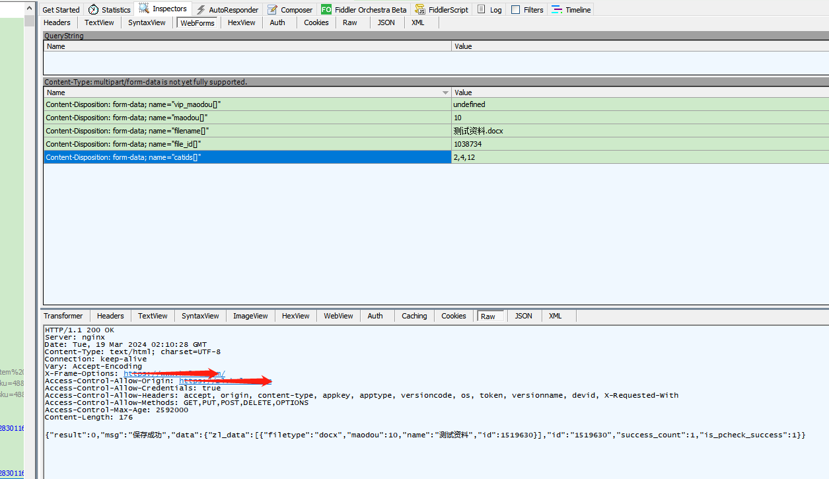Switch to the Statistics tab
829x479 pixels.
[x=110, y=9]
